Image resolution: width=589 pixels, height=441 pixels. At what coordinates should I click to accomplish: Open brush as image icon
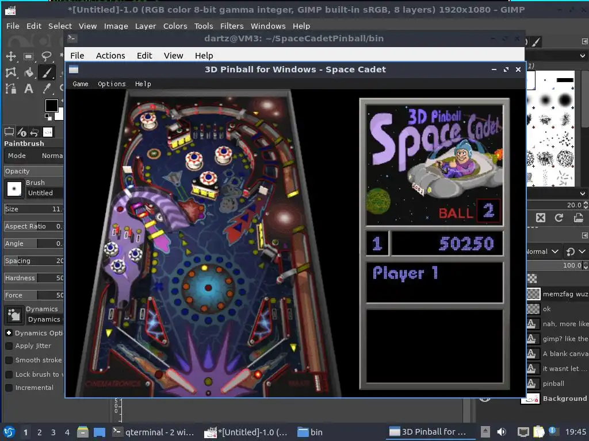[x=579, y=218]
